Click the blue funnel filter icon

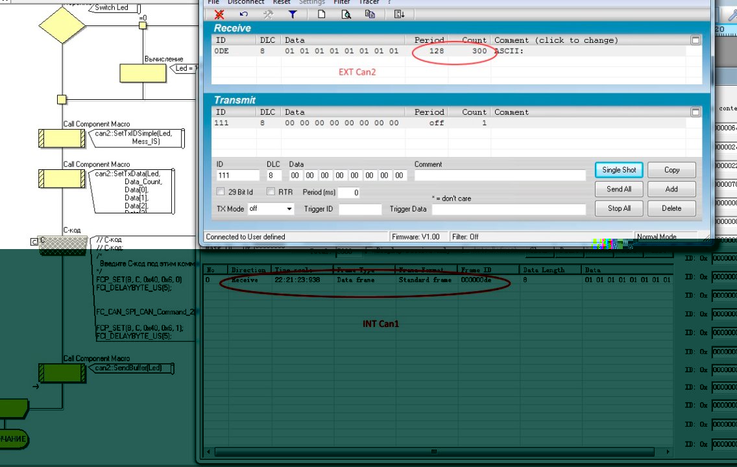point(293,14)
